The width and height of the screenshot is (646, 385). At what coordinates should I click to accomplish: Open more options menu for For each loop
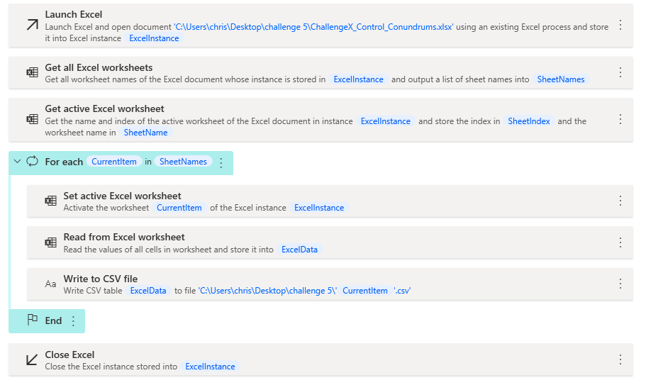(221, 162)
